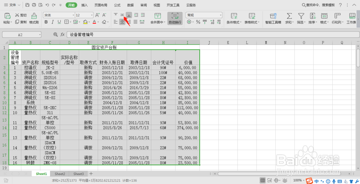Viewport: 360px width, 184px height.
Task: Switch to the 审阅 ribbon tab
Action: pos(144,5)
